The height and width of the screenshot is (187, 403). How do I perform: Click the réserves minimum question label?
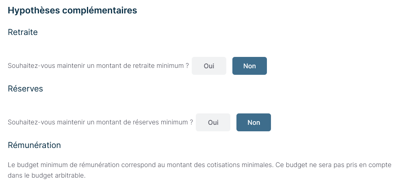click(100, 122)
